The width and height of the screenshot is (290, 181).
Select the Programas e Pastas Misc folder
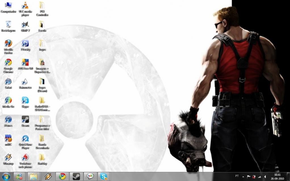[x=42, y=123]
